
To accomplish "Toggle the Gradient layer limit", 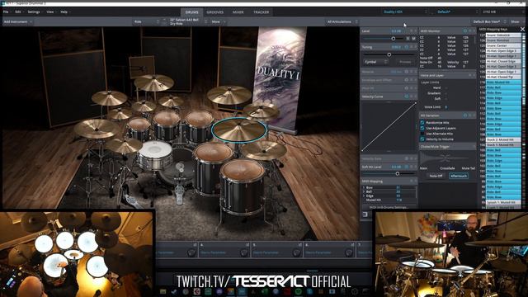I will coord(445,93).
